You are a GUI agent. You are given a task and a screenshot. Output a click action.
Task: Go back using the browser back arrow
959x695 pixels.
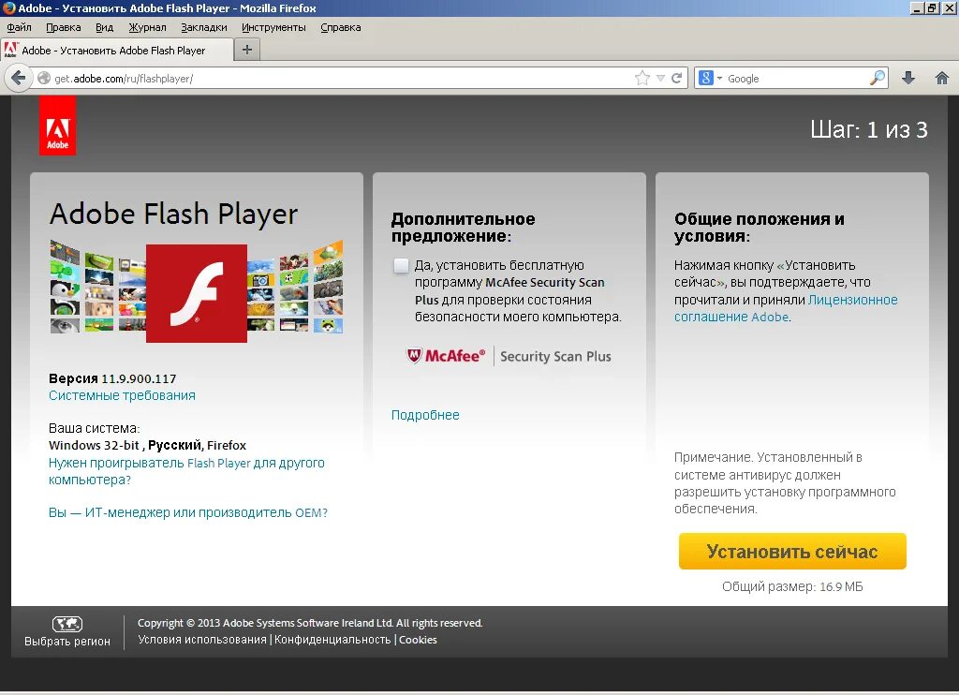pos(19,79)
